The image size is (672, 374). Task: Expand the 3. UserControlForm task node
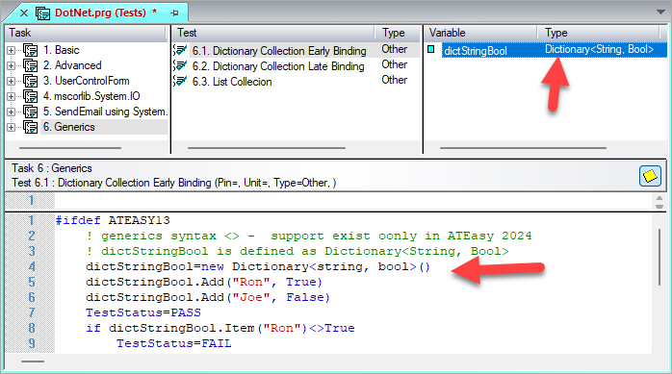12,82
